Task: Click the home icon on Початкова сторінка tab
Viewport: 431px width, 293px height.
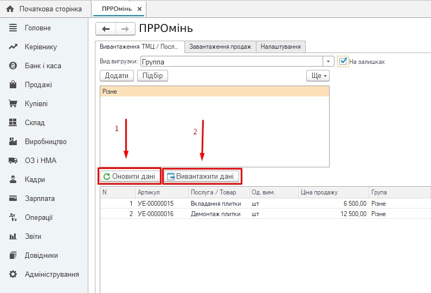Action: coord(10,9)
